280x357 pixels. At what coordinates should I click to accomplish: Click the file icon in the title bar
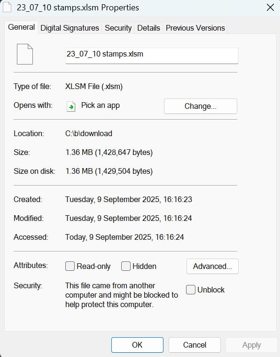click(x=7, y=7)
